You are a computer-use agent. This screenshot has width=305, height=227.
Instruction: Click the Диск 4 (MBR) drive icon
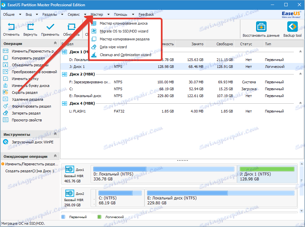point(64,103)
